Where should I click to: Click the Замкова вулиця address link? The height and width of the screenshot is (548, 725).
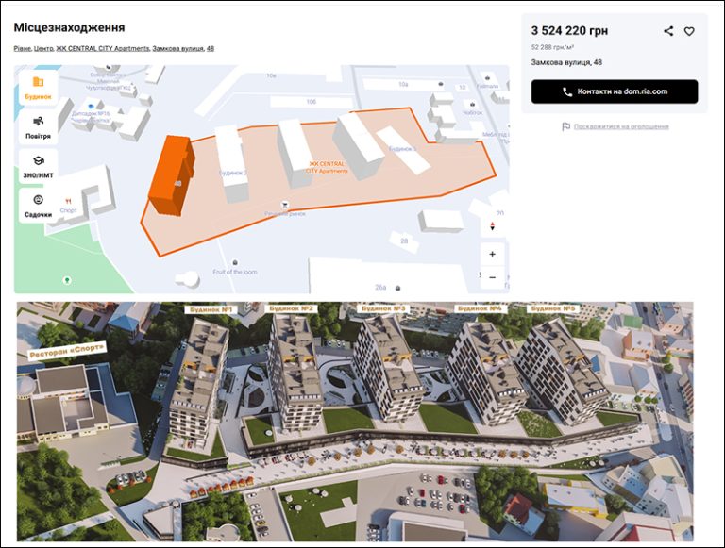coord(178,48)
